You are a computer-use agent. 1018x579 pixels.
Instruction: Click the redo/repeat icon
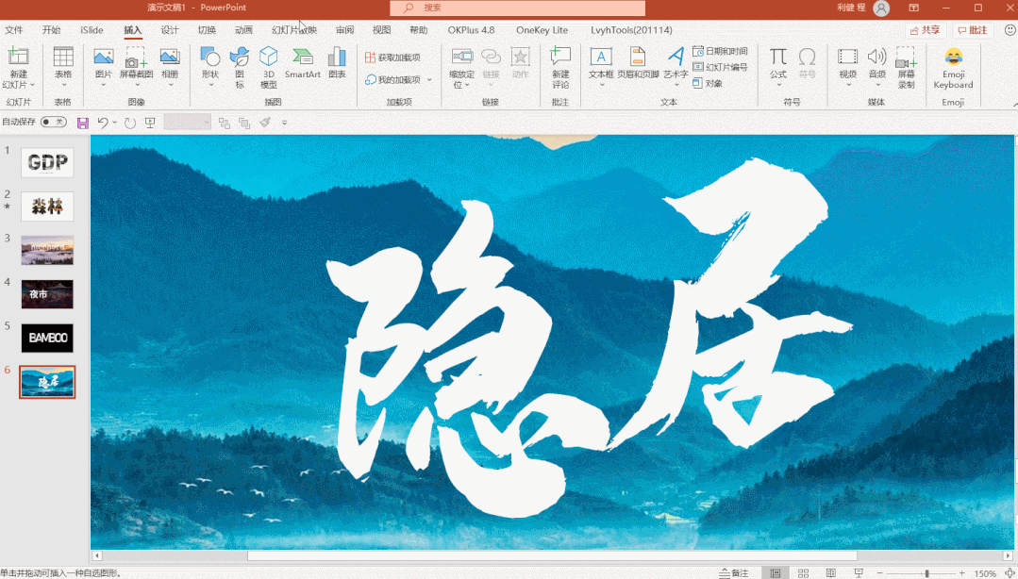click(x=130, y=123)
